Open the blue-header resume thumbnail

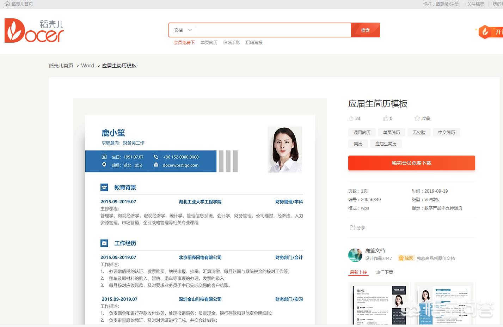445,304
